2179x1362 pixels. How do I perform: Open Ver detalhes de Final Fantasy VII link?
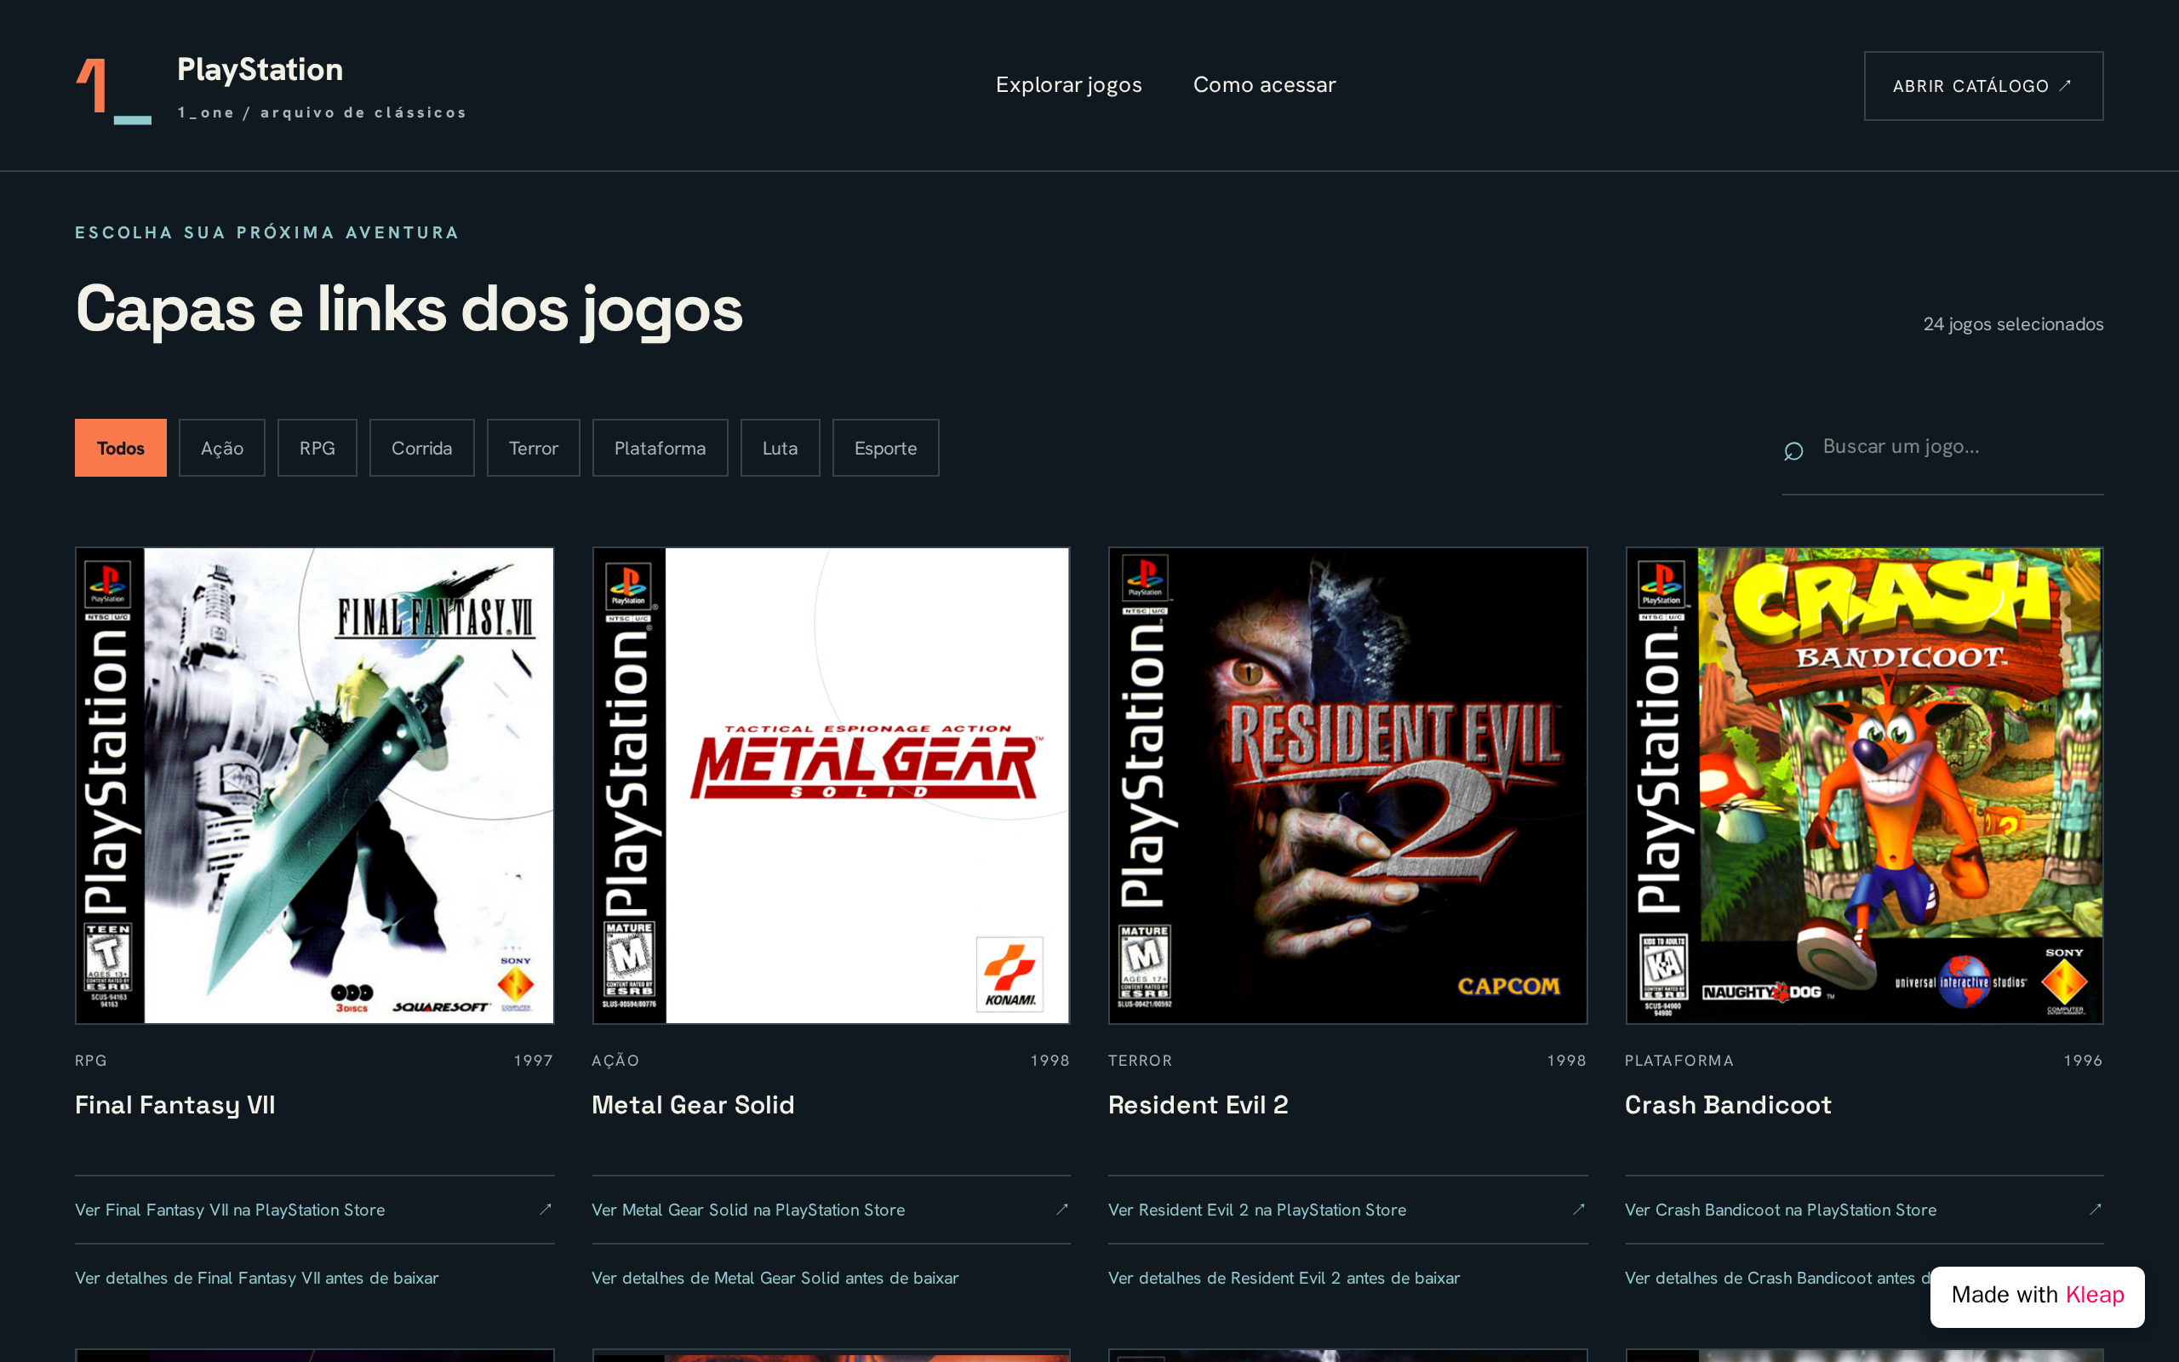256,1278
